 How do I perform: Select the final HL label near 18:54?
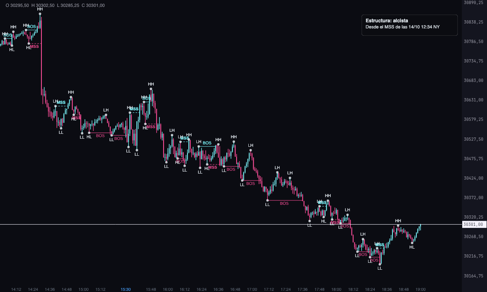(x=412, y=247)
